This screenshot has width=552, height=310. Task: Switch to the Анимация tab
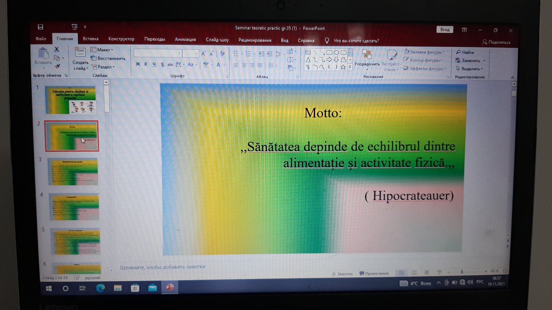click(185, 40)
